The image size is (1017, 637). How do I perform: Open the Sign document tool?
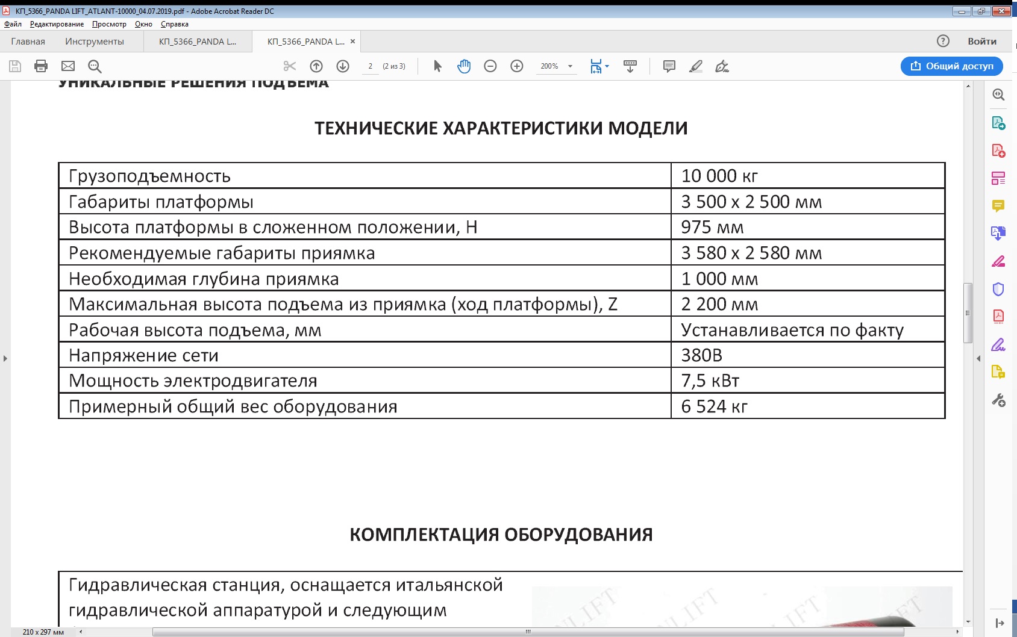click(722, 66)
